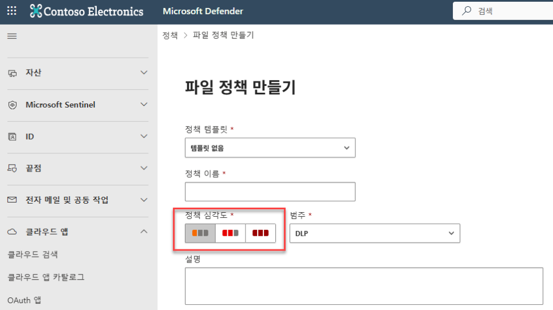Expand the Microsoft Sentinel section chevron

(144, 105)
